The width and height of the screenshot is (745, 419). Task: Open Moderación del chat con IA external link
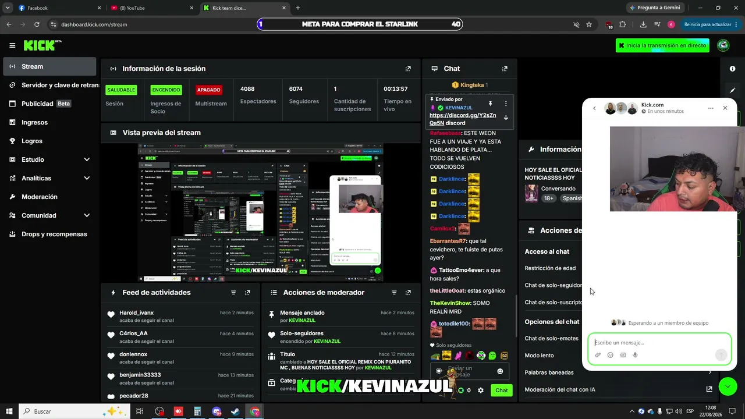point(709,389)
